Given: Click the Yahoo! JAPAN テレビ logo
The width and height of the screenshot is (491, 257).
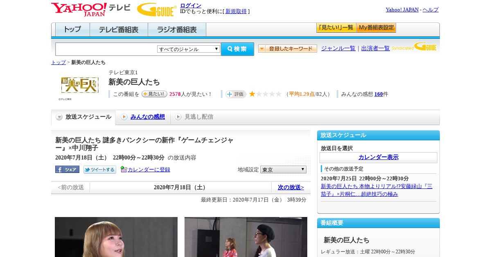Looking at the screenshot, I should point(91,9).
